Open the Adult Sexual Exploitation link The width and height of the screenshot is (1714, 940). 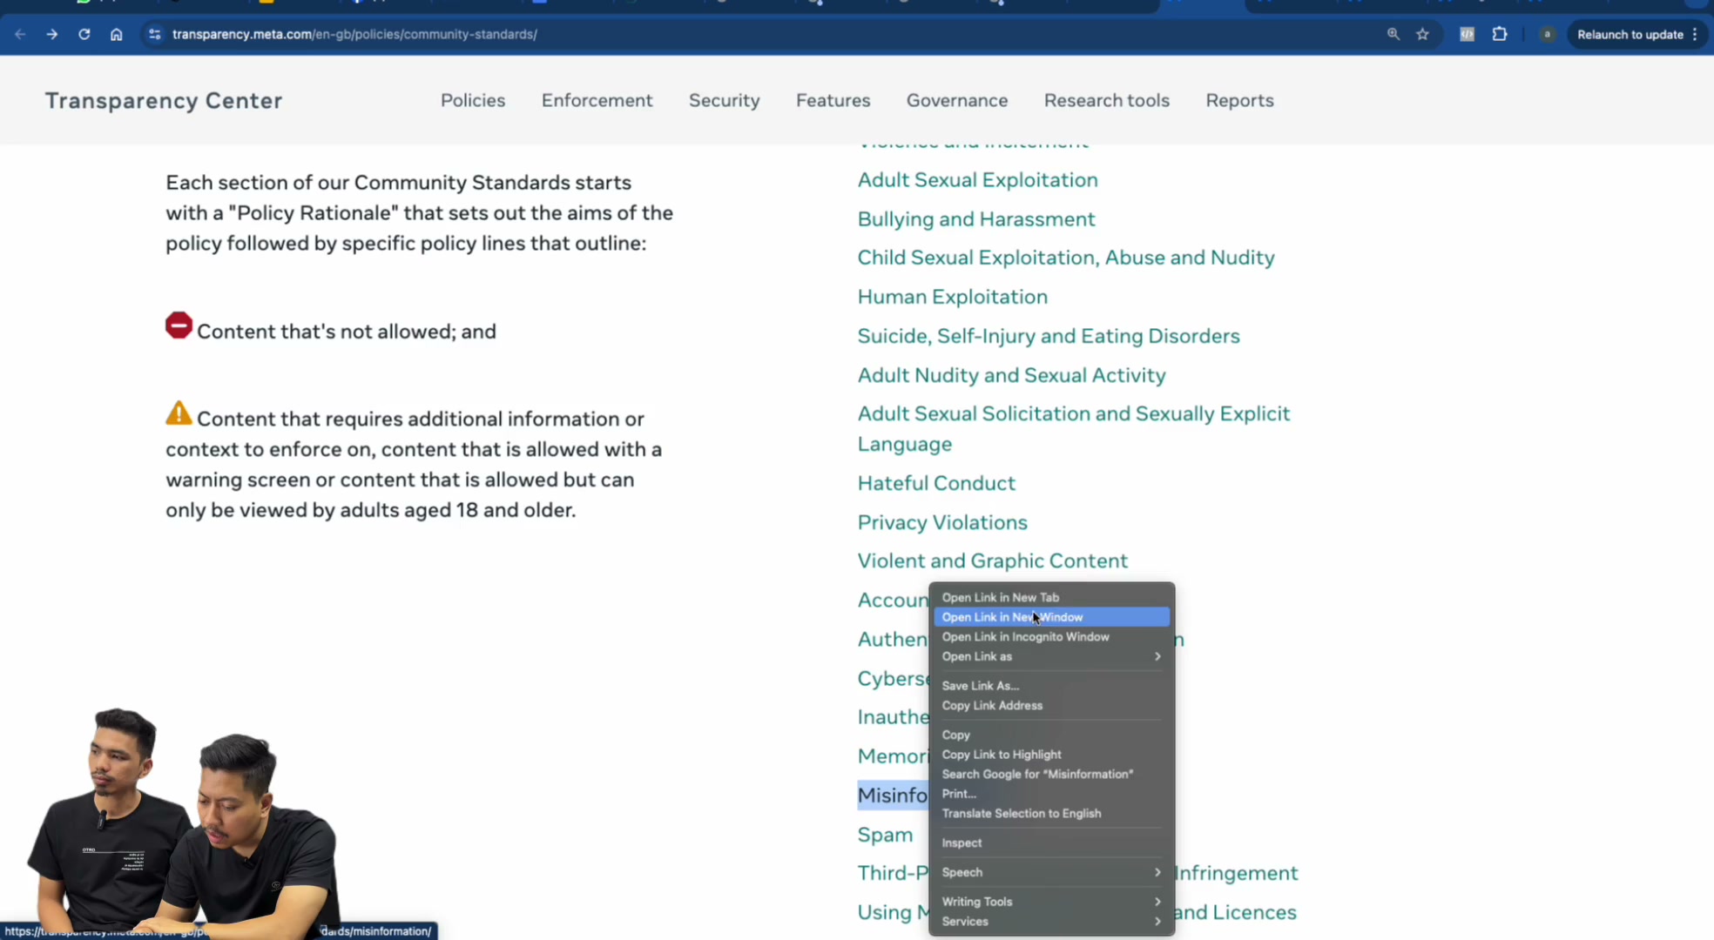tap(977, 180)
